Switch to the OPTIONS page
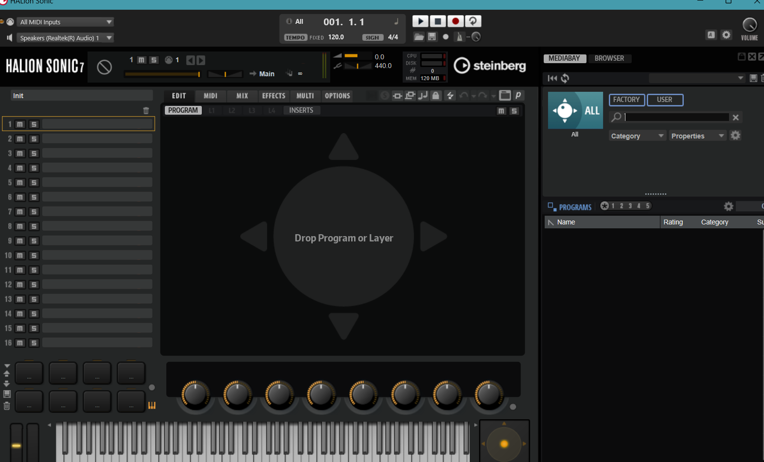 click(338, 96)
